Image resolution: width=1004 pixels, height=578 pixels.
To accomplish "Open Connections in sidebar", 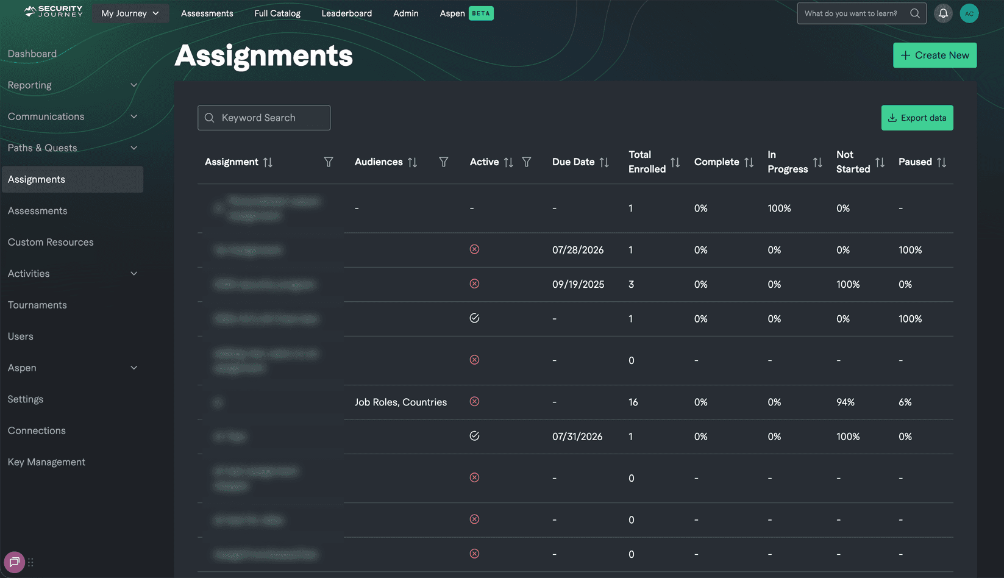I will (37, 430).
